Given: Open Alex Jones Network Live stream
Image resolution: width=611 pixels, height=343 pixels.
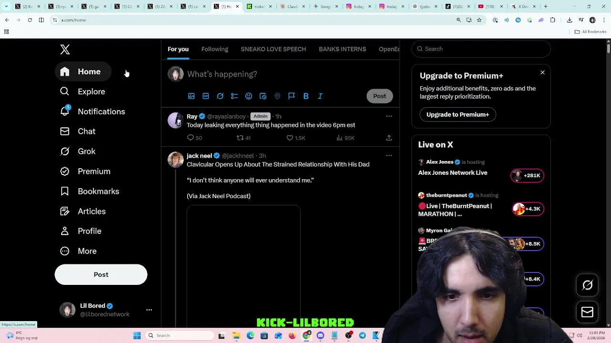Looking at the screenshot, I should point(453,173).
